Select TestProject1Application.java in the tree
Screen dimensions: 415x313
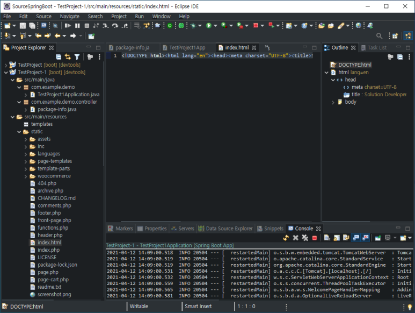click(68, 95)
